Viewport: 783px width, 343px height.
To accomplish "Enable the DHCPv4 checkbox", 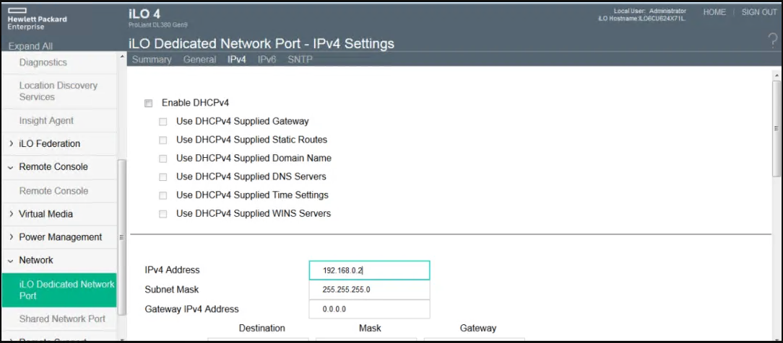I will 148,103.
